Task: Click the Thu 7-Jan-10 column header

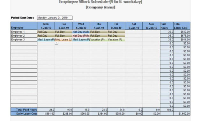Action: tap(99, 26)
